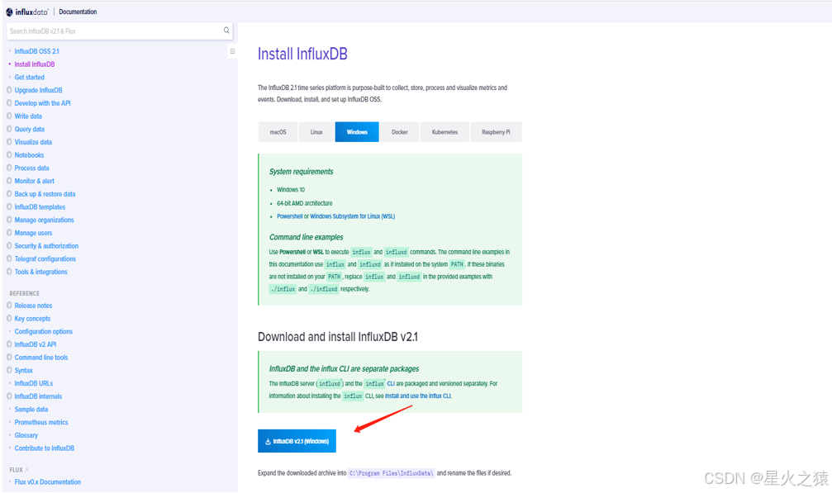Expand the Manage users section

click(x=9, y=233)
